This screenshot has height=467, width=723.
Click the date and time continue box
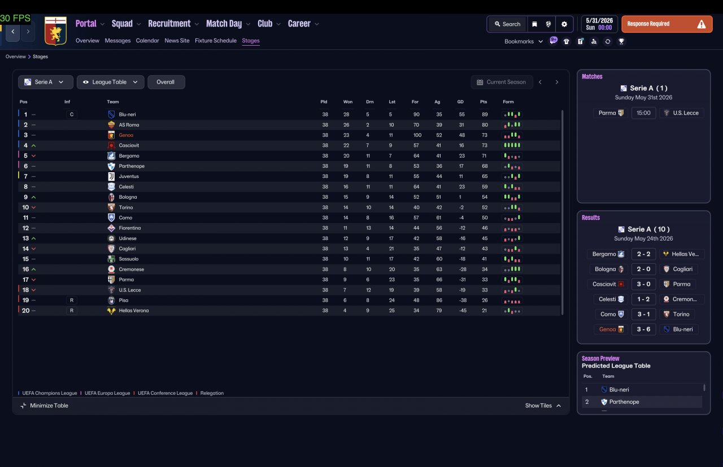(x=599, y=24)
